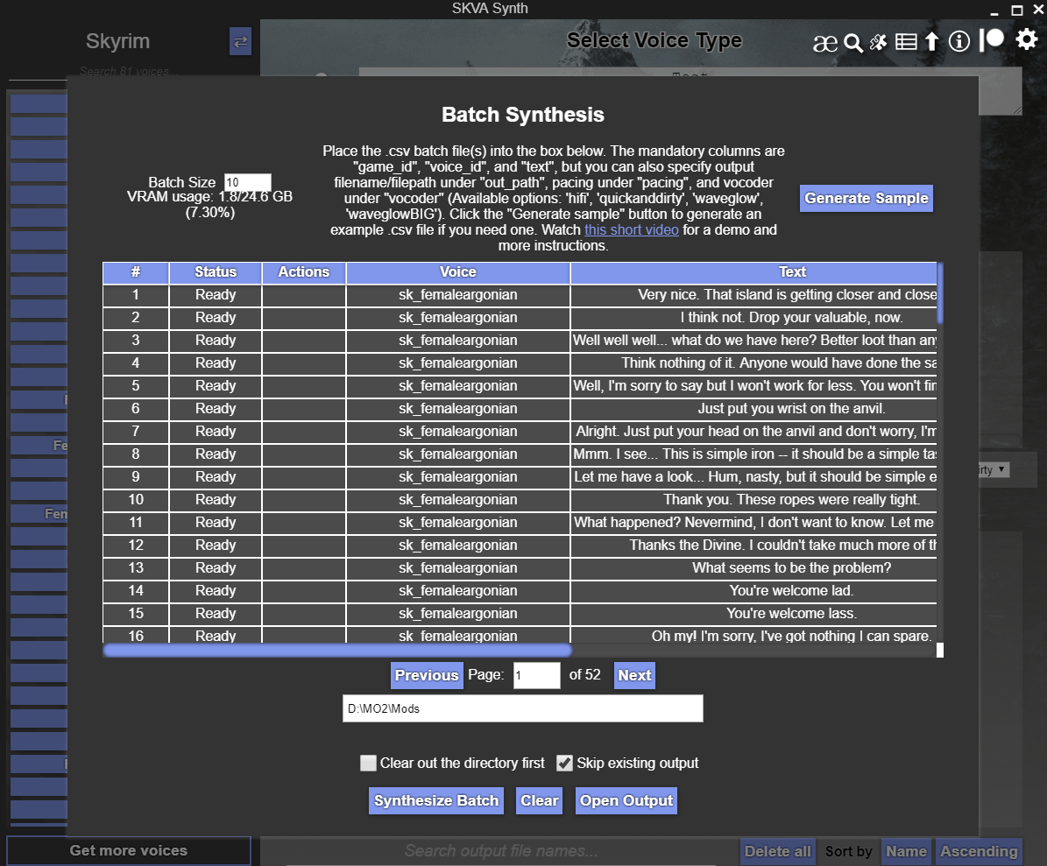Click the up-arrow updates icon

tap(931, 42)
